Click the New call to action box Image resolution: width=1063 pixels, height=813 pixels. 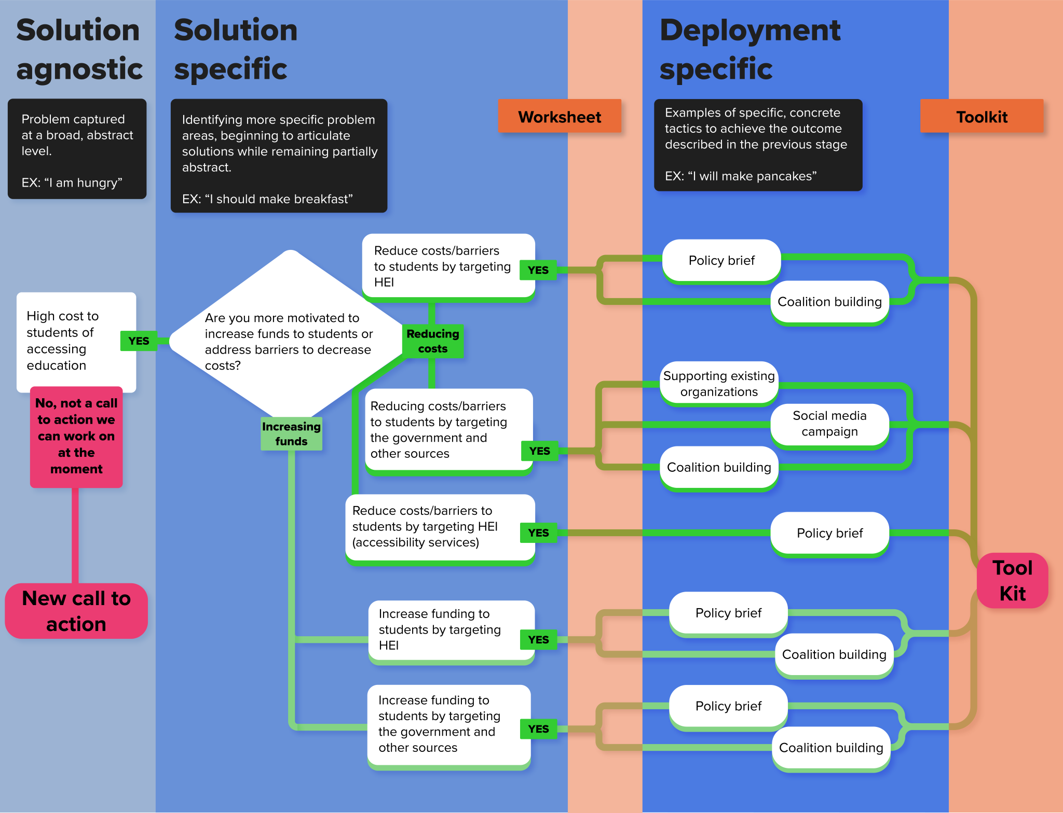click(76, 611)
